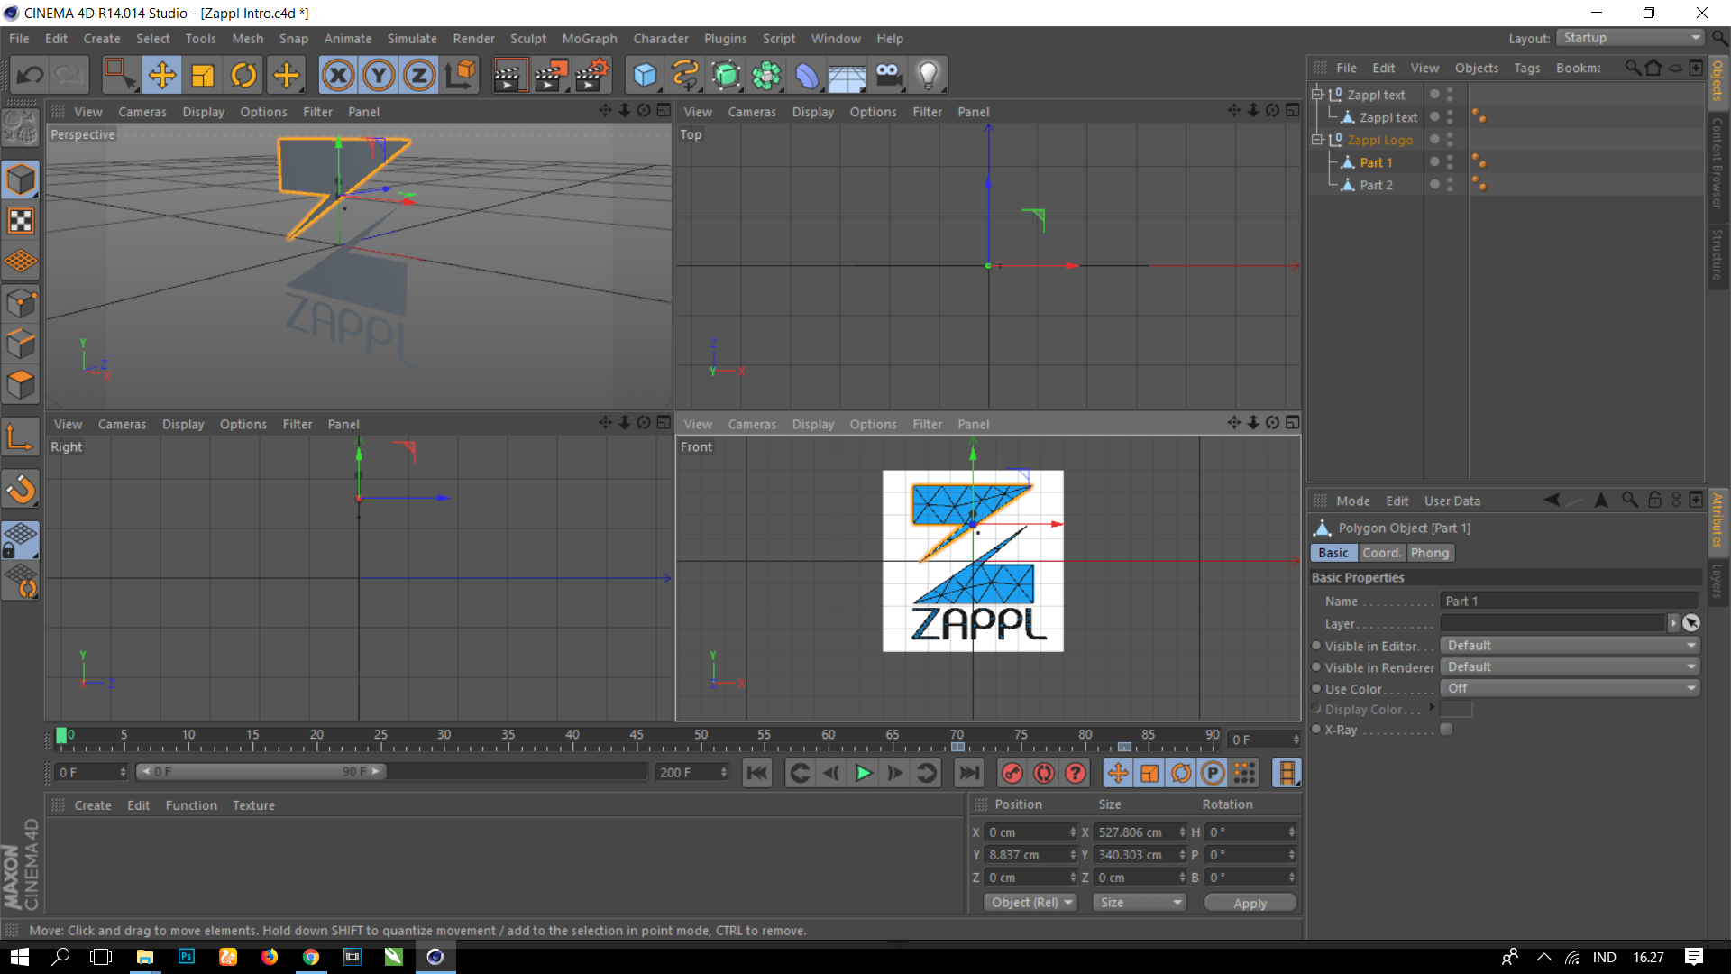
Task: Add Camera object icon
Action: [888, 75]
